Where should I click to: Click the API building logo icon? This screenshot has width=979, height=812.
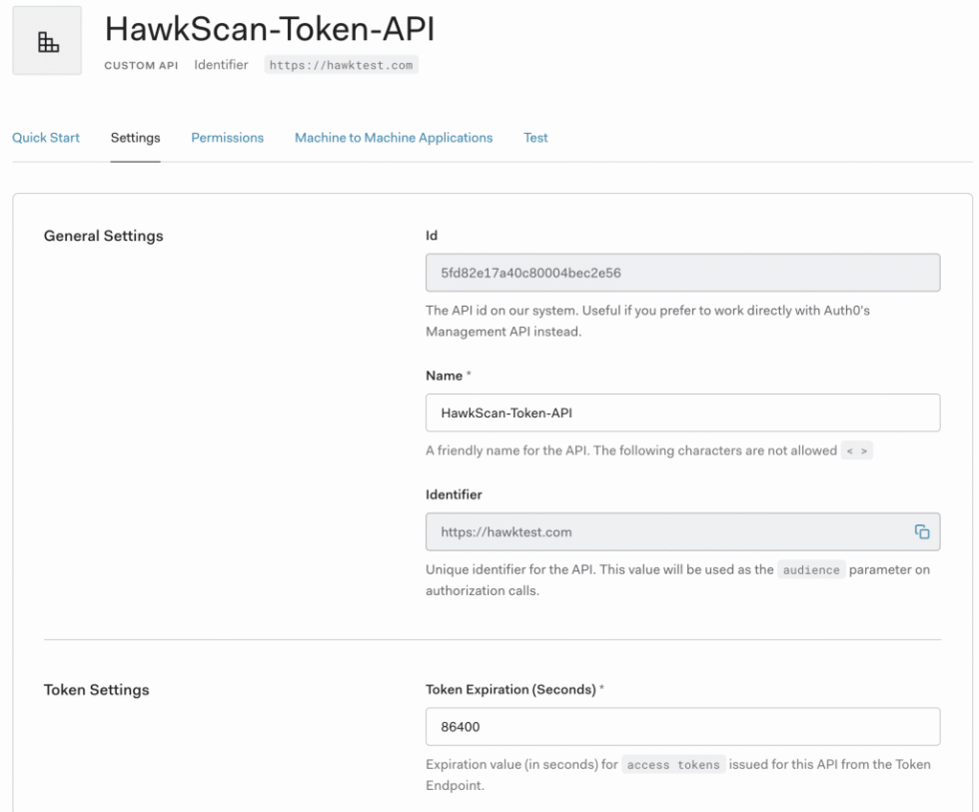[x=48, y=41]
